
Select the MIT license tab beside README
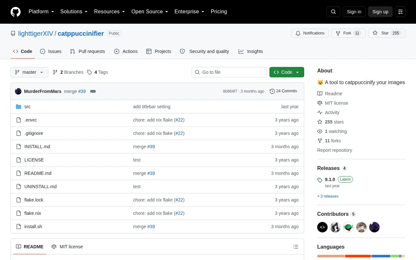[x=67, y=247]
